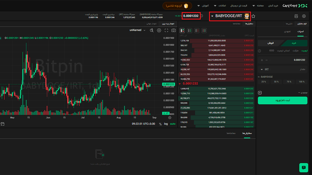Click the deposit plus icon near balance
312x175 pixels.
pos(260,93)
